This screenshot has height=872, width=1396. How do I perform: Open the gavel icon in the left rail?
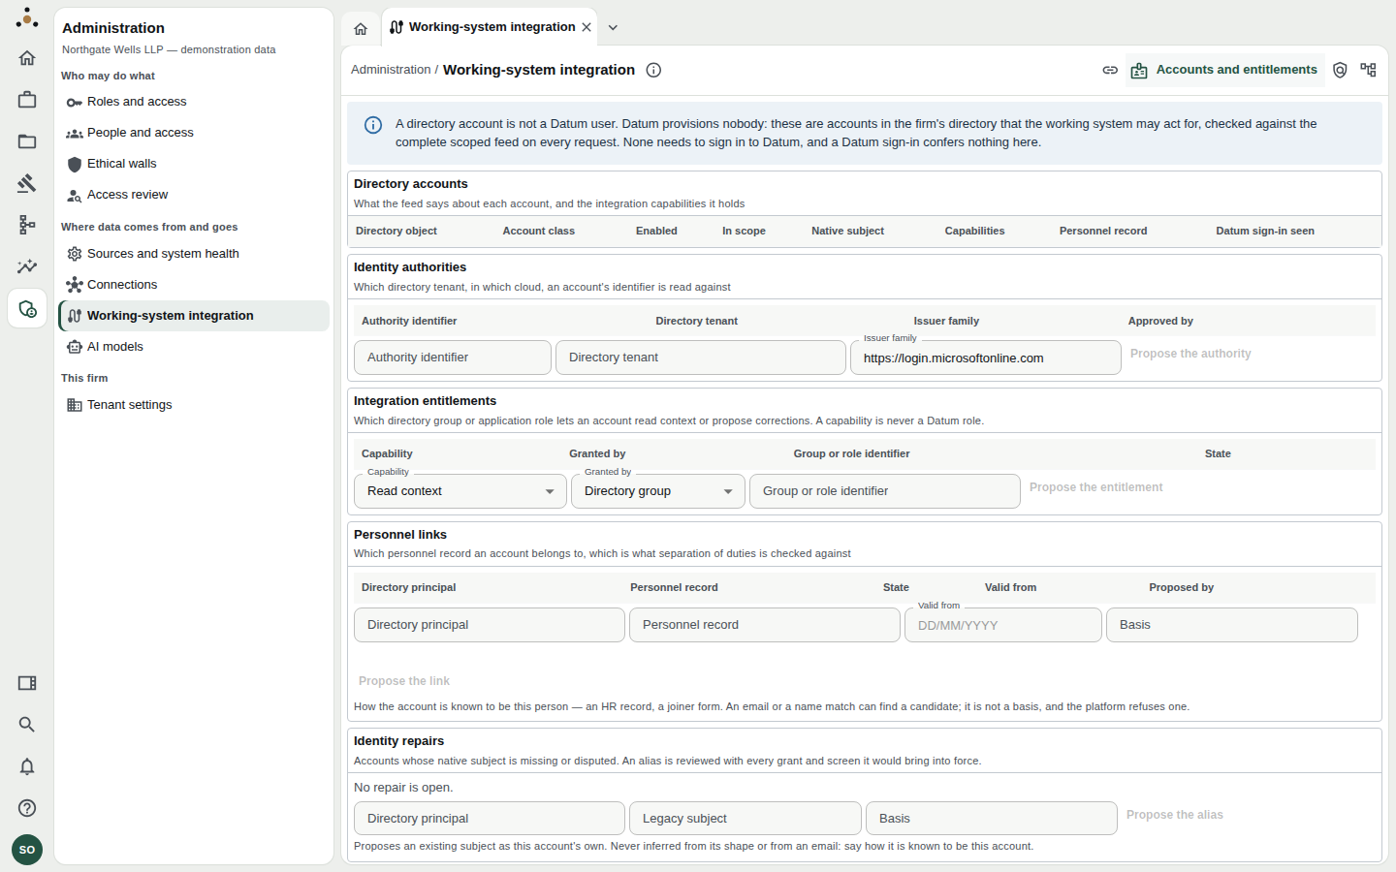(x=27, y=183)
